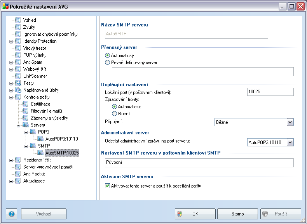The width and height of the screenshot is (307, 224).
Task: Click the Storno button
Action: tap(237, 214)
